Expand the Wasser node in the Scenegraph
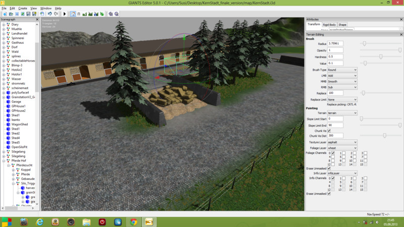The height and width of the screenshot is (227, 404). click(x=4, y=79)
